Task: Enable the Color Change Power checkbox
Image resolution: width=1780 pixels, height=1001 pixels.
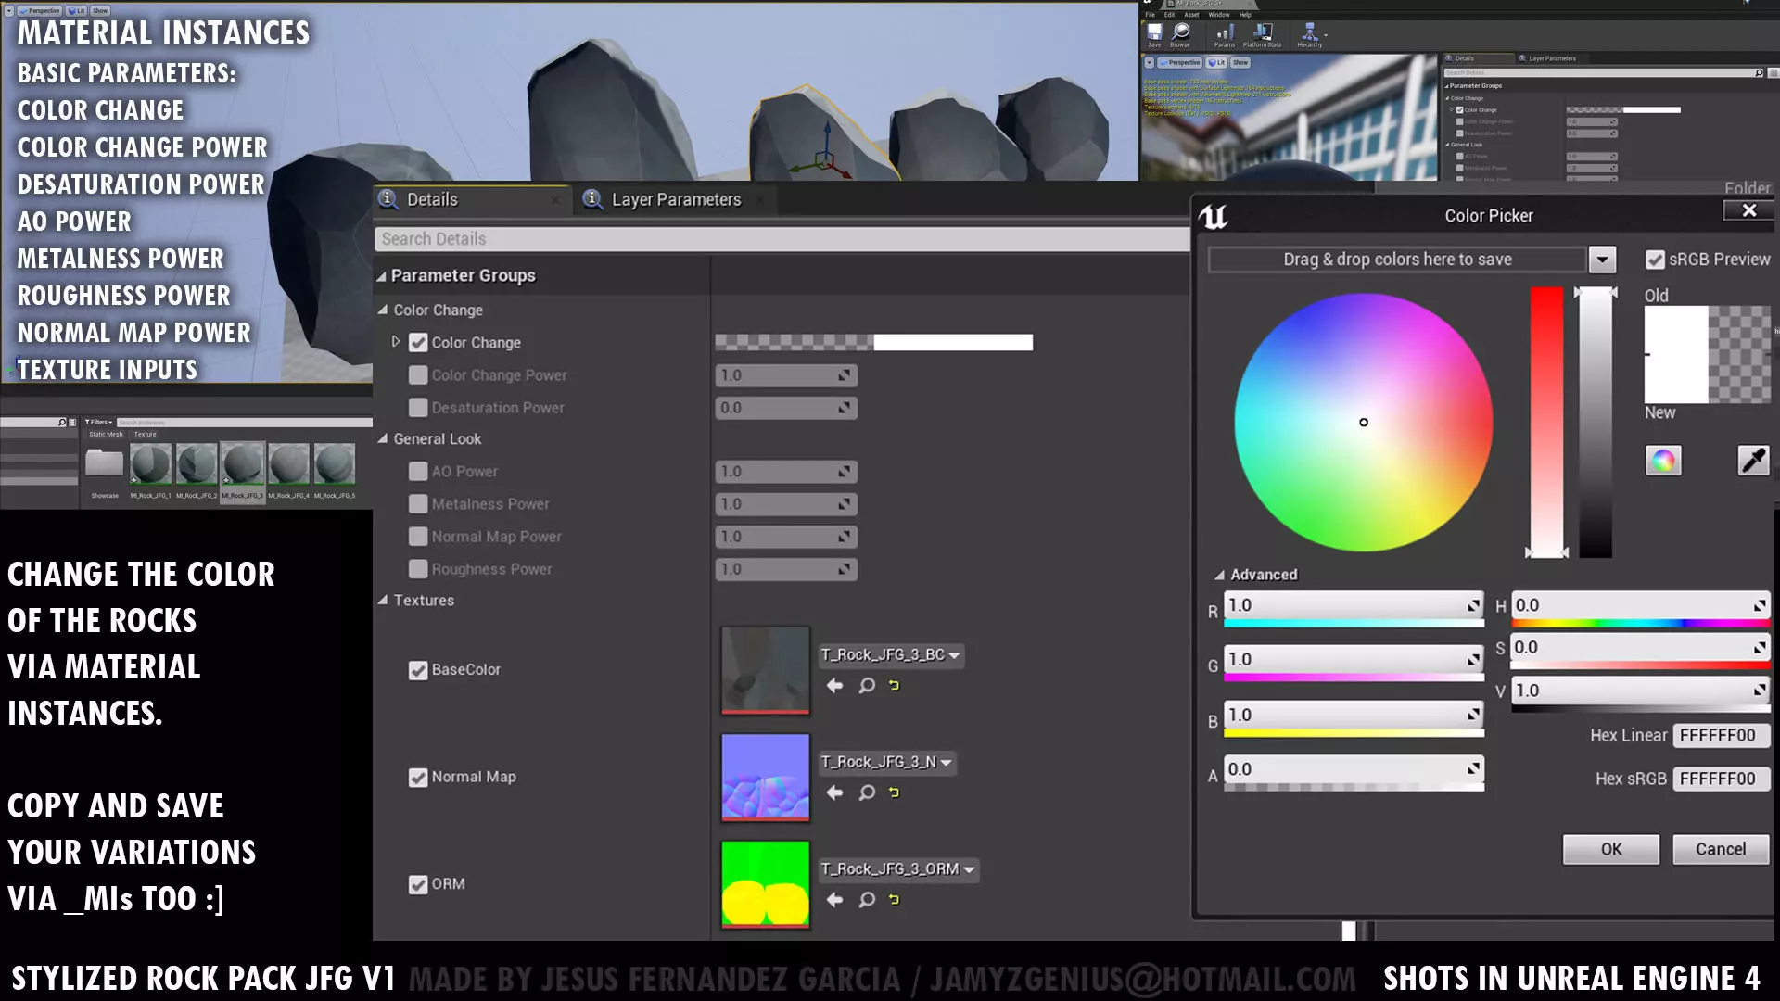Action: (x=418, y=375)
